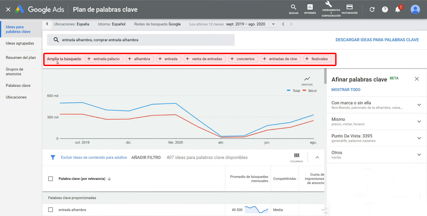This screenshot has width=427, height=216.
Task: Add 'entrada palacio' to search
Action: point(104,59)
